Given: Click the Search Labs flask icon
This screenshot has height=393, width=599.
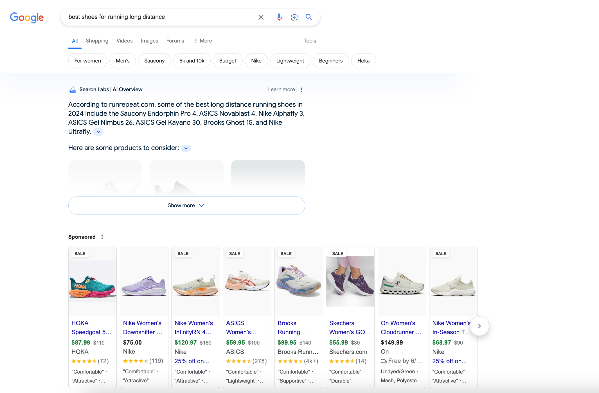Looking at the screenshot, I should coord(73,89).
